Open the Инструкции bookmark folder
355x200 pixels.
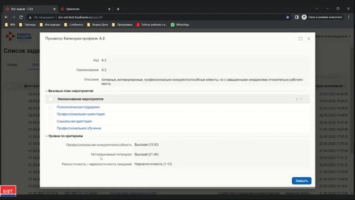click(50, 24)
